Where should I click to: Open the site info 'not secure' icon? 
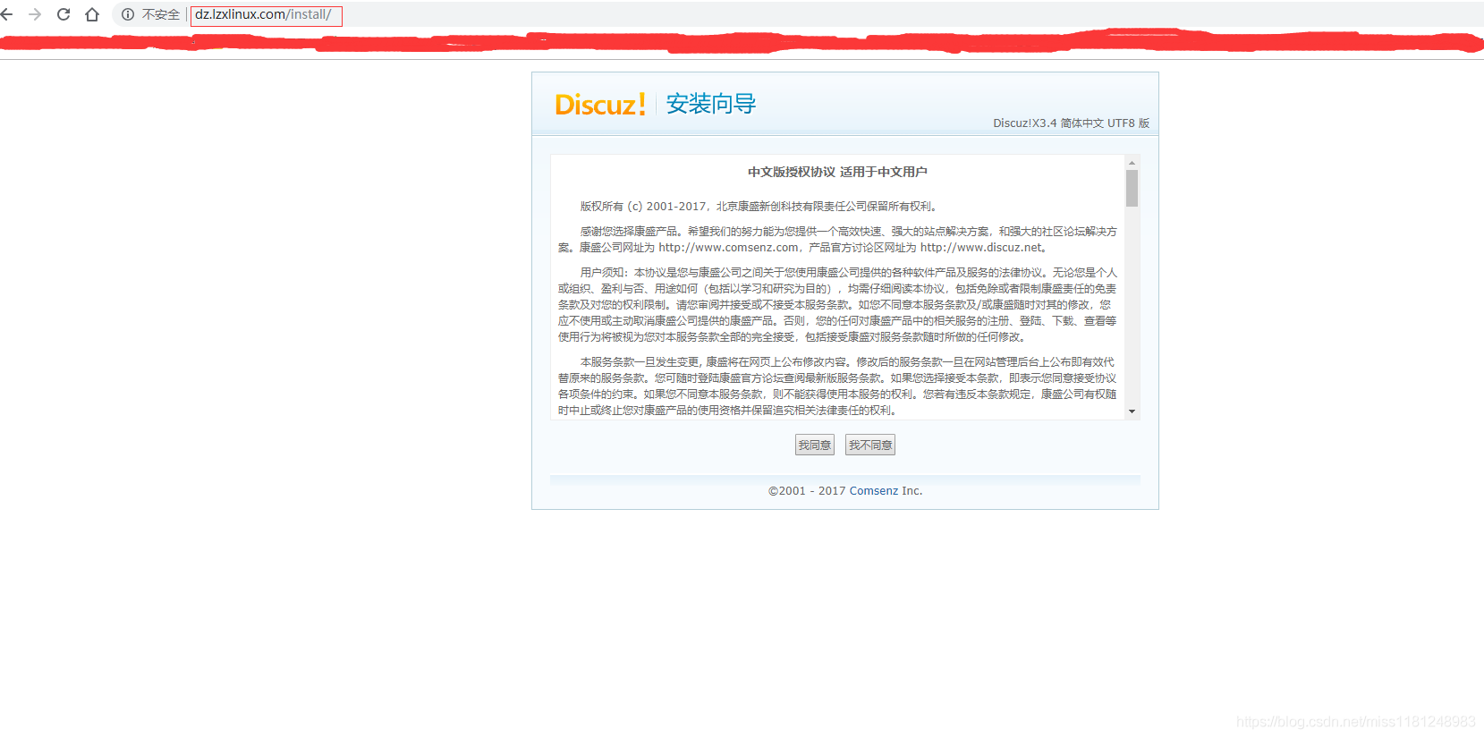point(128,14)
